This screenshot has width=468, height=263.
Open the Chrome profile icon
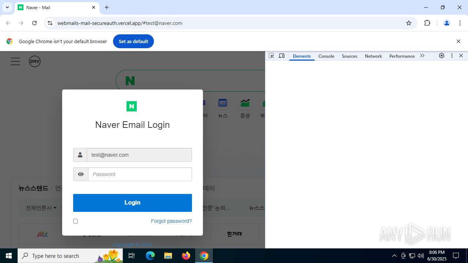coord(446,23)
